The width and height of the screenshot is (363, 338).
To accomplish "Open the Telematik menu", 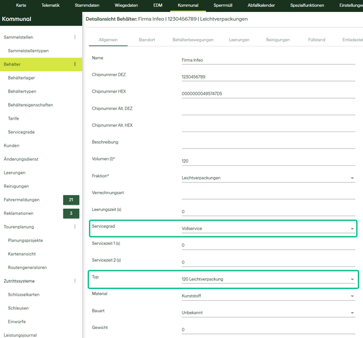I will point(51,5).
